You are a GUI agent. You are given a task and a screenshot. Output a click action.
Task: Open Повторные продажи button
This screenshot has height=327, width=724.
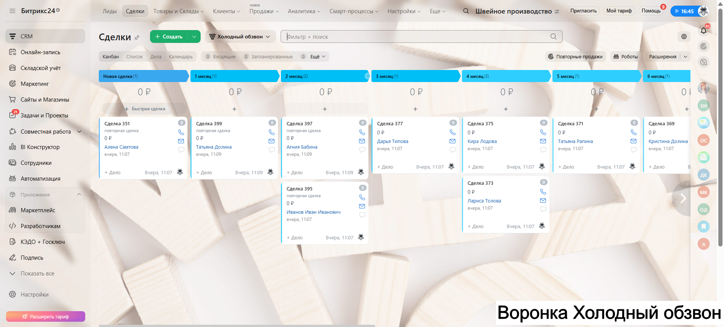[x=575, y=56]
